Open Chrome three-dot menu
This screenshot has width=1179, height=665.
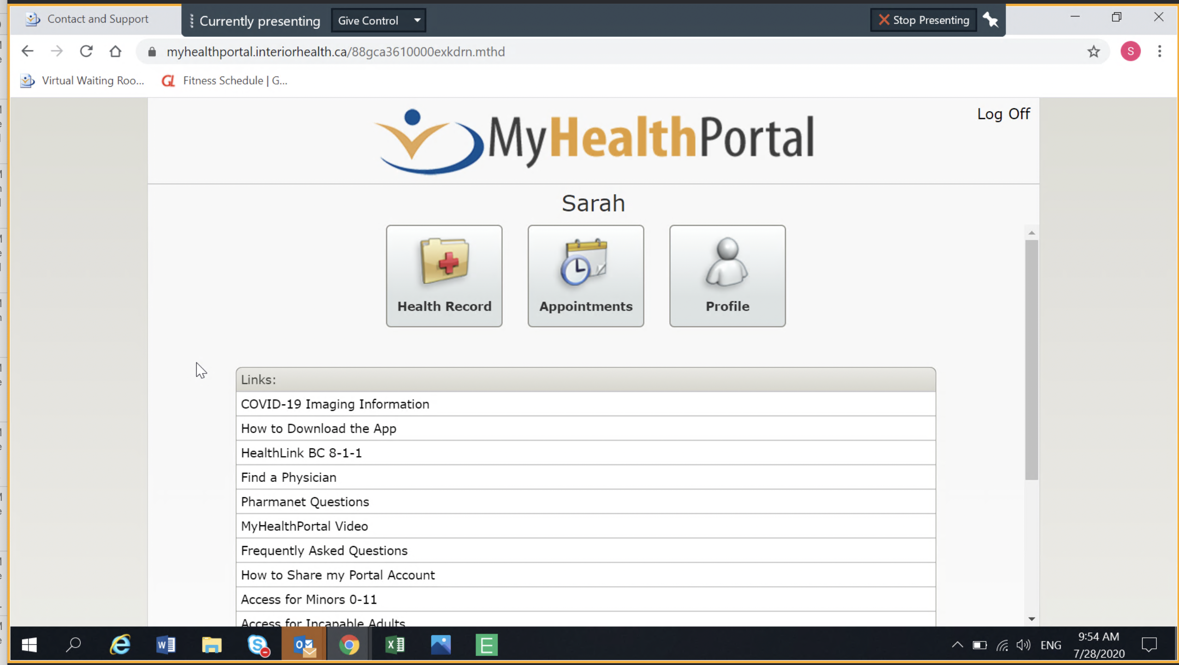pyautogui.click(x=1159, y=51)
